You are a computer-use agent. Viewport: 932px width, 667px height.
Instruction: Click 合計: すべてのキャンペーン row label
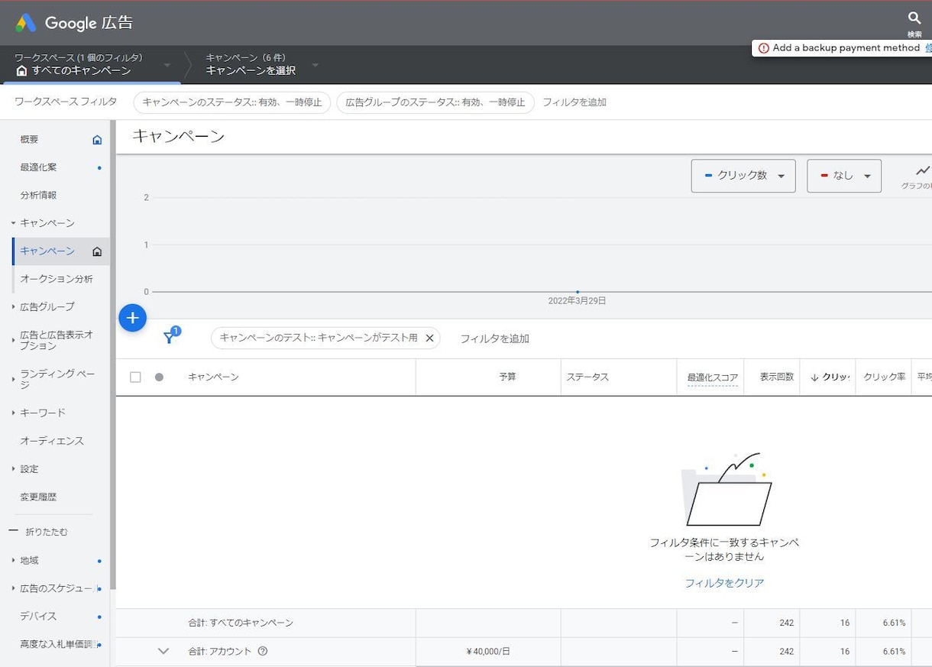tap(241, 623)
